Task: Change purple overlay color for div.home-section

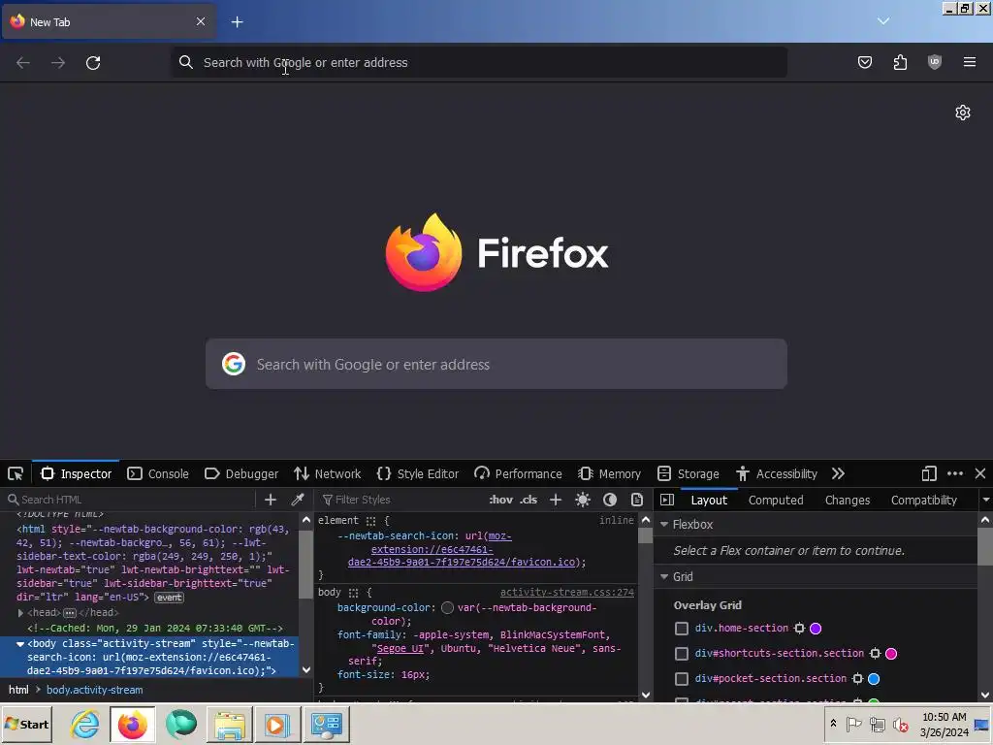Action: [x=816, y=629]
